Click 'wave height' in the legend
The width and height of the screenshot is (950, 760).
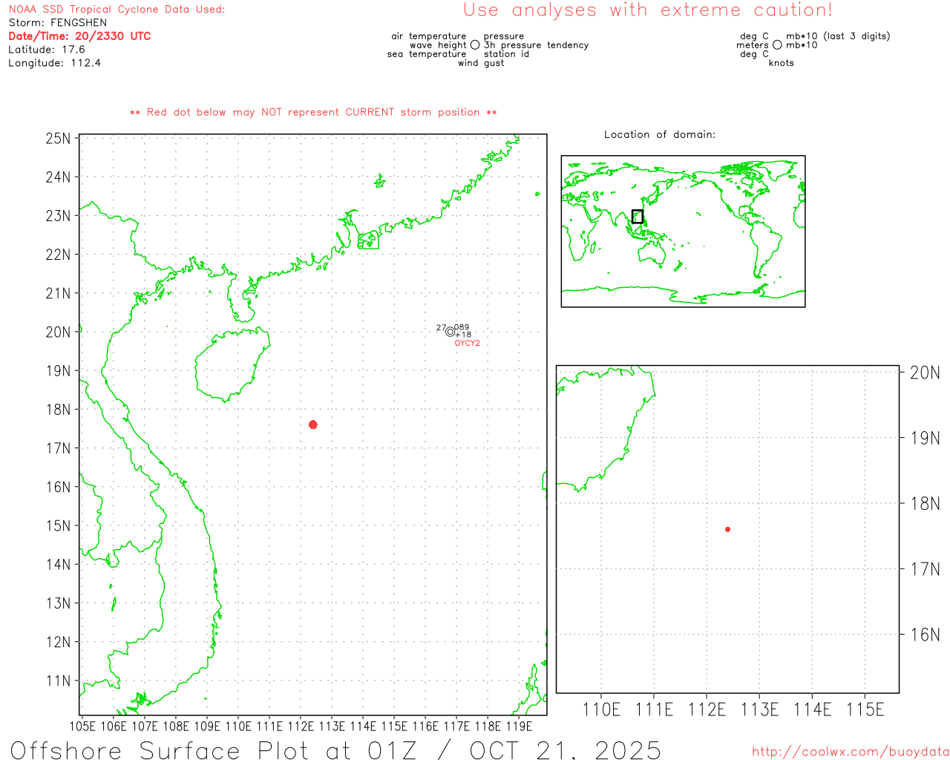pos(438,45)
